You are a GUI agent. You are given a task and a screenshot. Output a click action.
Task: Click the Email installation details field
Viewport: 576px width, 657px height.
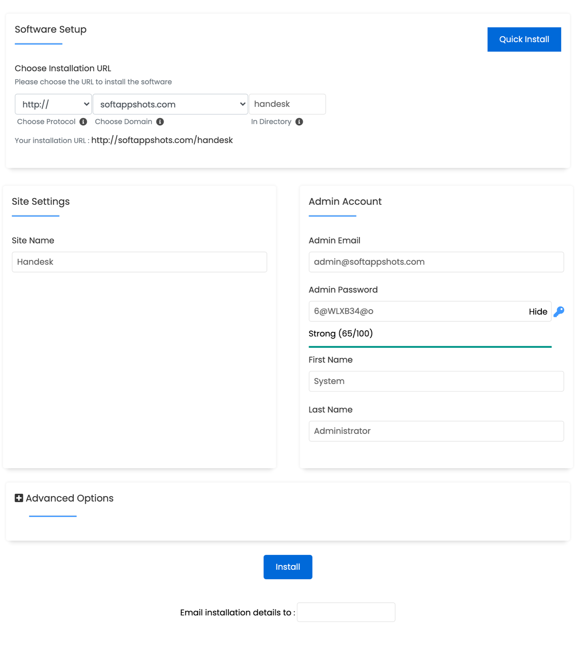[x=346, y=612]
